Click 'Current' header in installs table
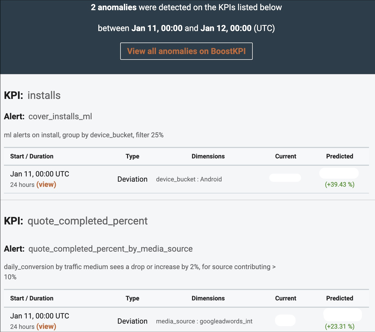Screen dimensions: 375x332 click(286, 156)
